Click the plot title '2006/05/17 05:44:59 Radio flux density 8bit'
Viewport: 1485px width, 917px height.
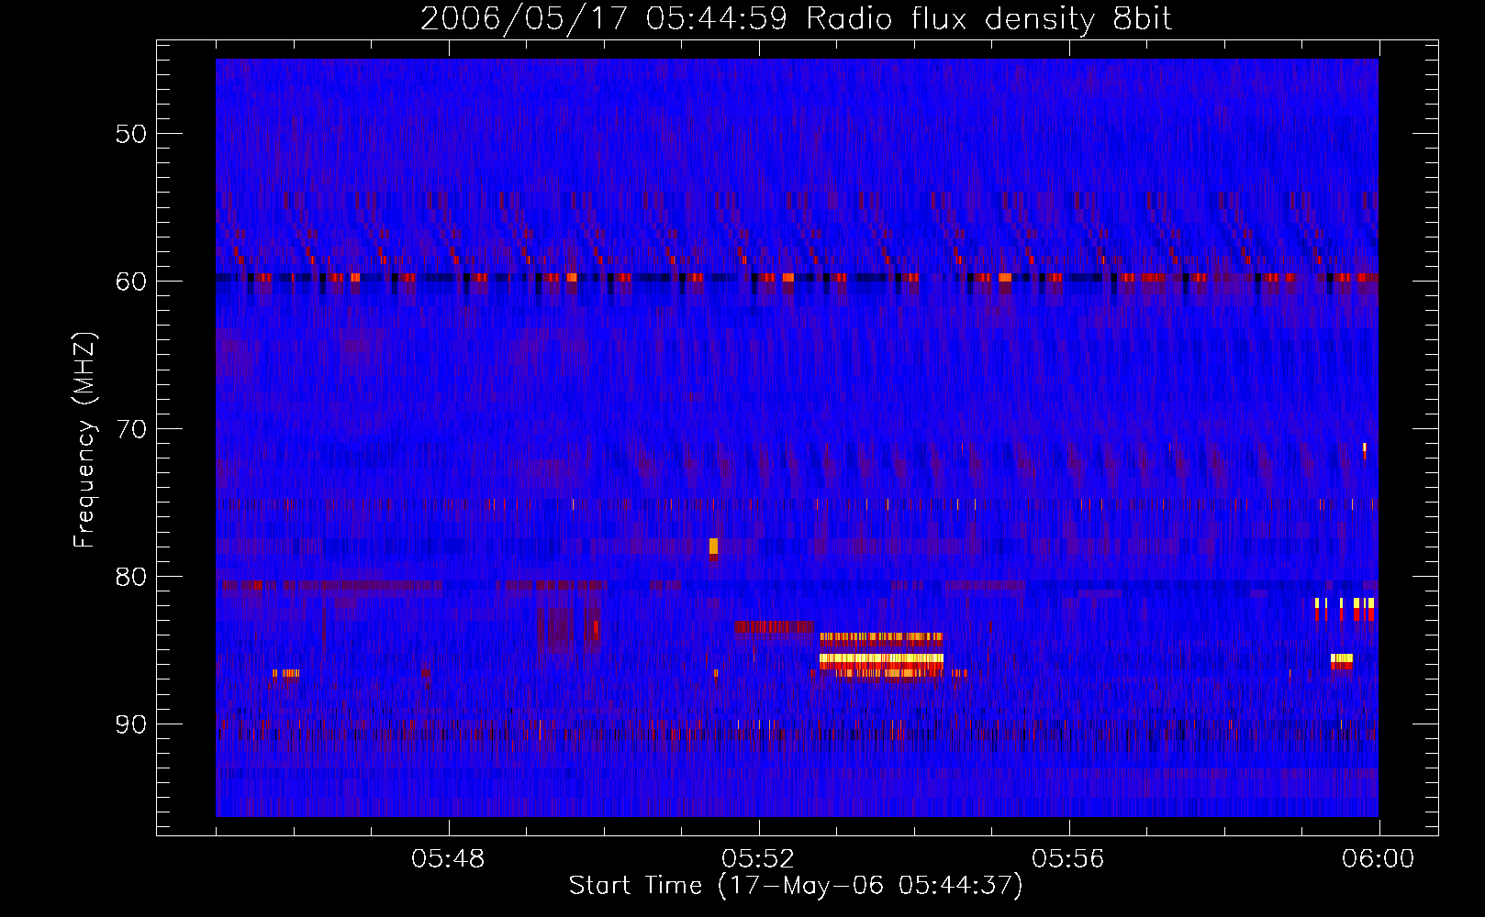(x=796, y=18)
